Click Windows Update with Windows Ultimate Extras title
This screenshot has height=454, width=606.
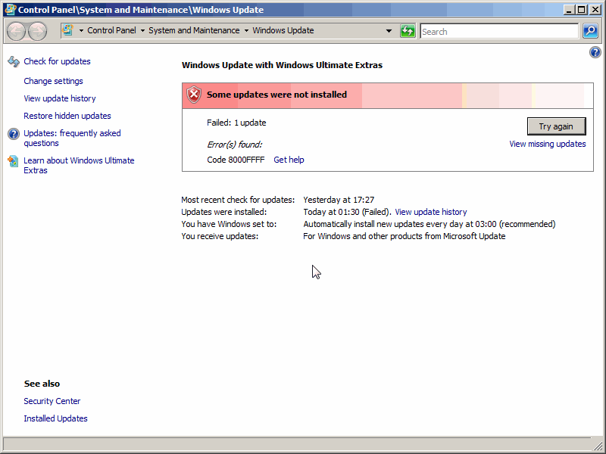282,65
